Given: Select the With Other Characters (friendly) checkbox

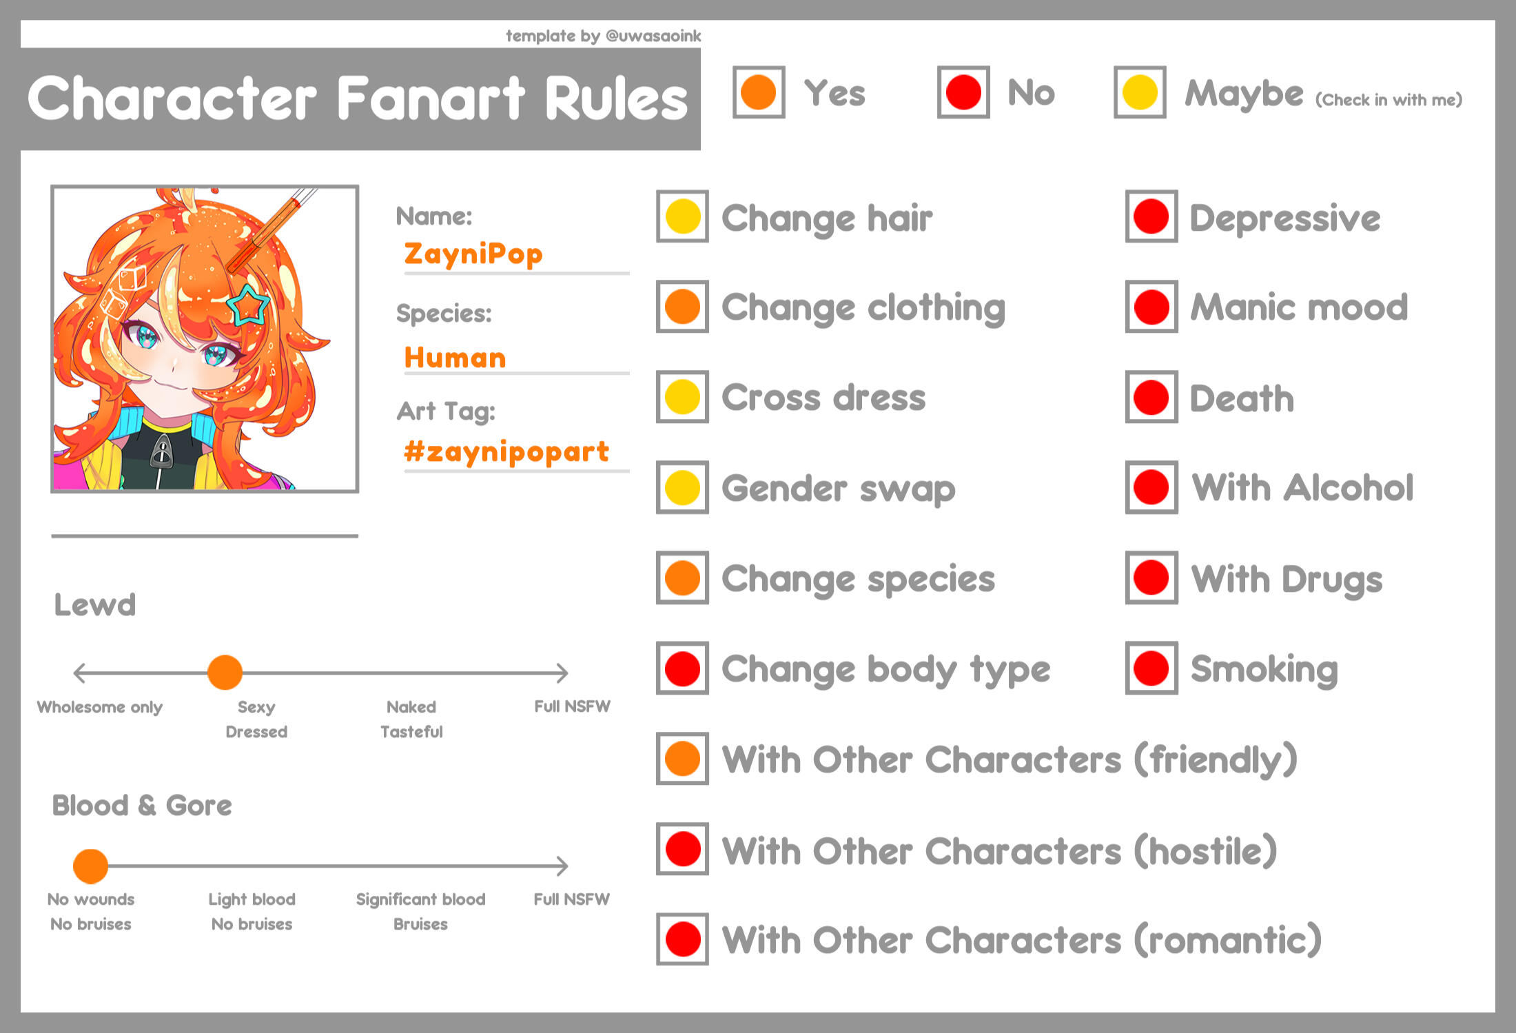Looking at the screenshot, I should (682, 758).
